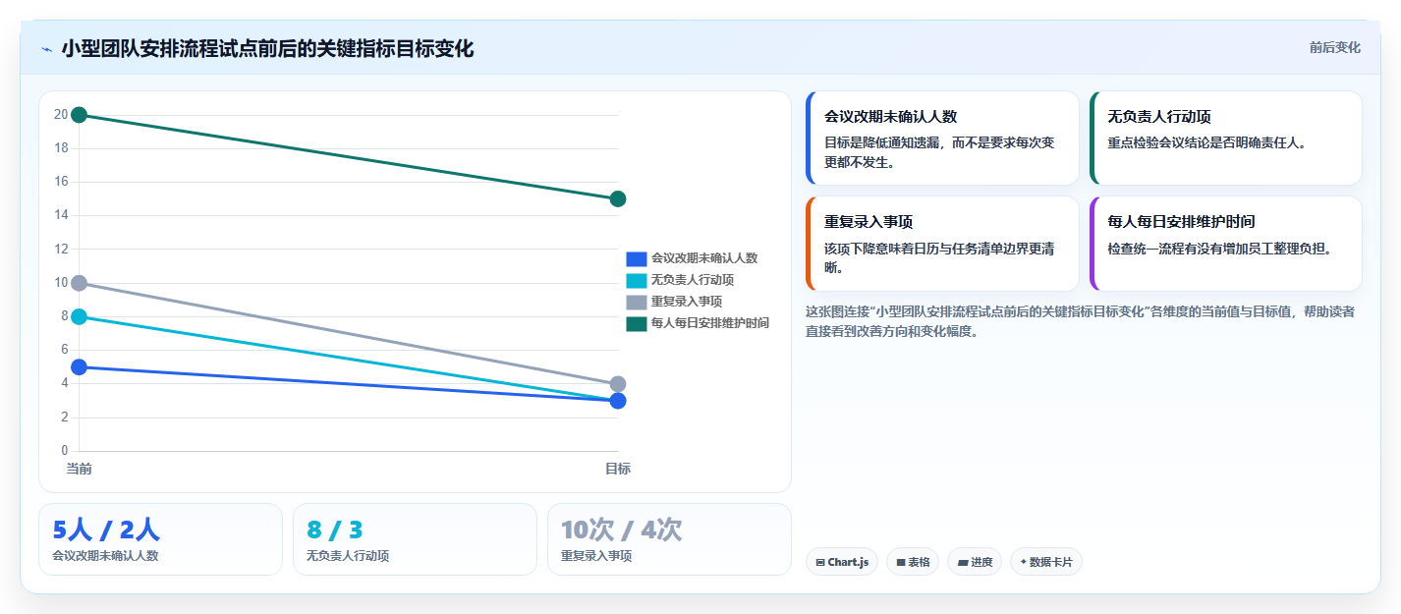Image resolution: width=1401 pixels, height=614 pixels.
Task: Click the Chart.js tag chip
Action: 842,562
